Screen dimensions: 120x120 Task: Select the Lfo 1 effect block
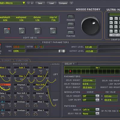click(5, 102)
